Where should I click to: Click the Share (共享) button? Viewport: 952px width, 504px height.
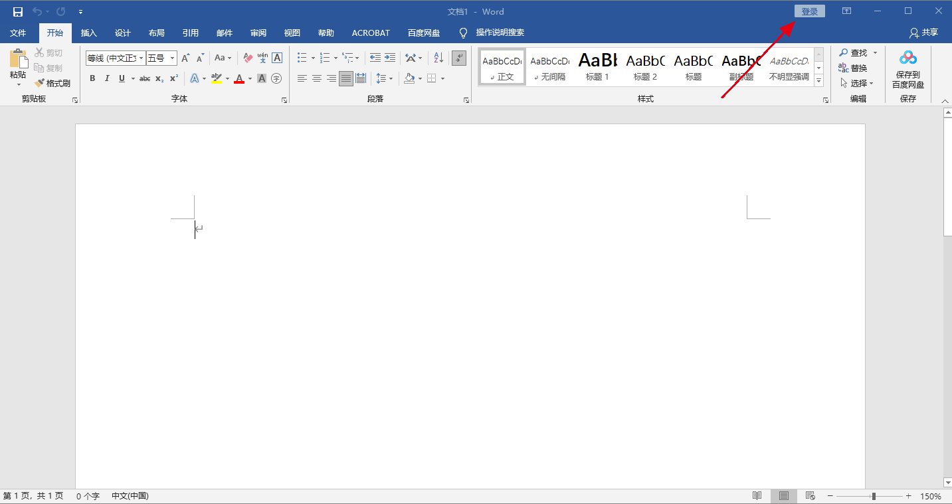point(924,33)
